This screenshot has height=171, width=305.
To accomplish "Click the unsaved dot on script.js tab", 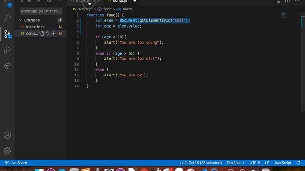I will click(x=135, y=1).
